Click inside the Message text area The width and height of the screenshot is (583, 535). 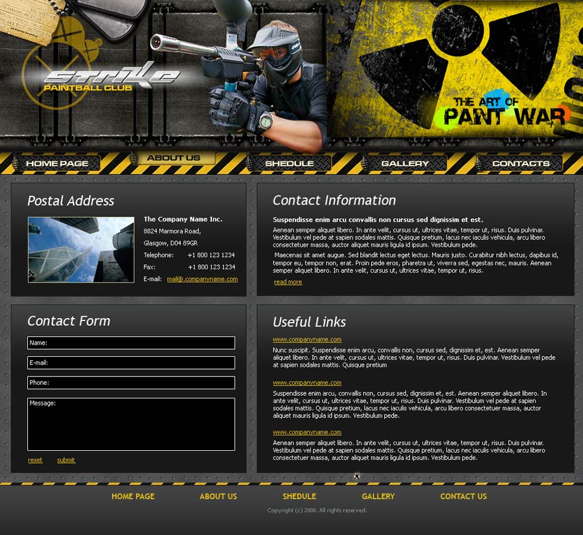tap(131, 424)
